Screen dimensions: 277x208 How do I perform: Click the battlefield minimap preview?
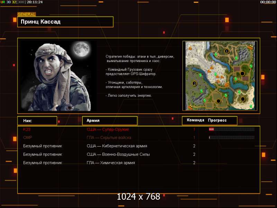click(x=220, y=76)
